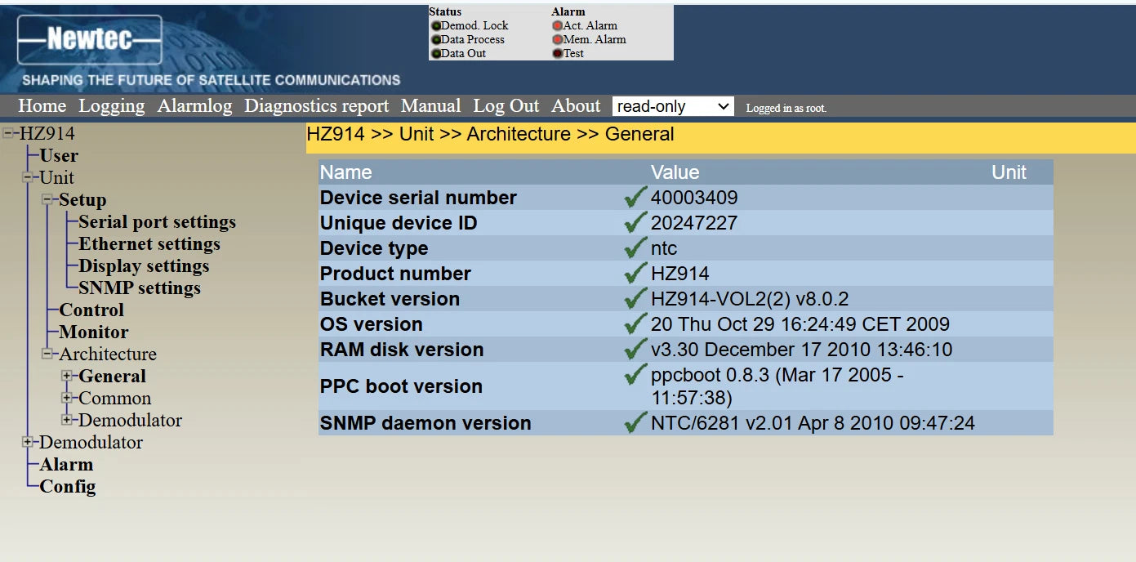Viewport: 1136px width, 562px height.
Task: Click the Data Out status LED
Action: pos(436,54)
